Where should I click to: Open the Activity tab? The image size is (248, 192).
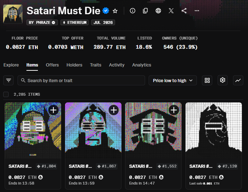click(x=117, y=65)
